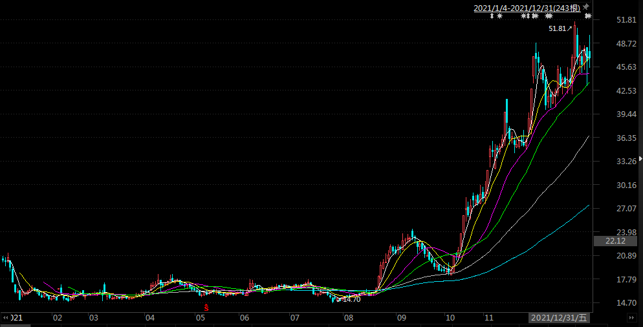Expand side panel via the right-edge arrow
The image size is (643, 327).
coord(640,158)
